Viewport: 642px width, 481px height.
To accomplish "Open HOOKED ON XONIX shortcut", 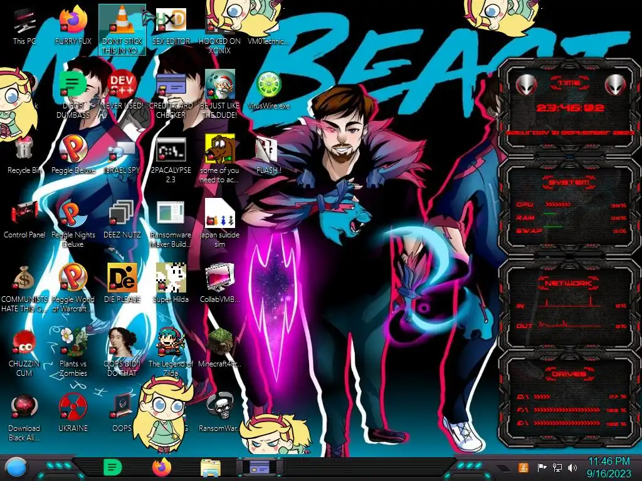I will (x=219, y=31).
